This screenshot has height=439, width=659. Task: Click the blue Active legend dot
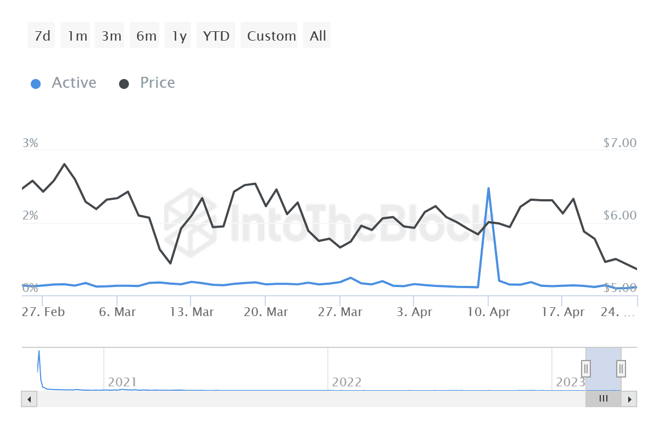[x=36, y=84]
